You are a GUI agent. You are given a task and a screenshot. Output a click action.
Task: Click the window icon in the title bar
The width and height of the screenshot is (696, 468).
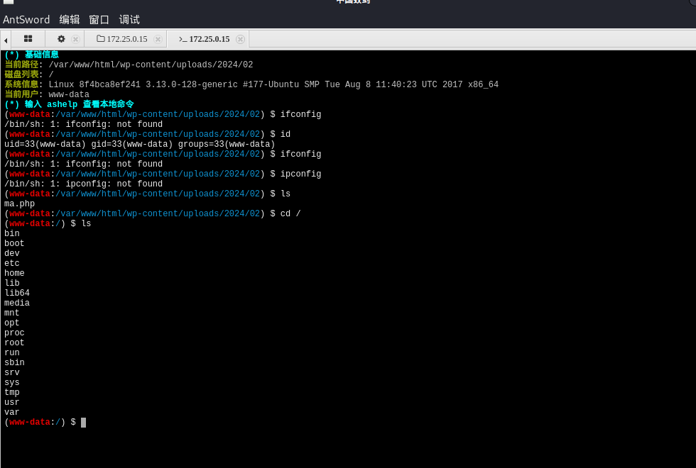tap(9, 1)
